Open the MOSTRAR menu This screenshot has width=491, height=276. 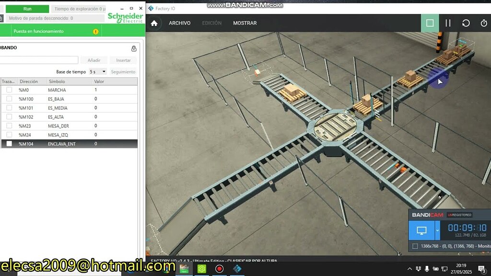coord(245,23)
